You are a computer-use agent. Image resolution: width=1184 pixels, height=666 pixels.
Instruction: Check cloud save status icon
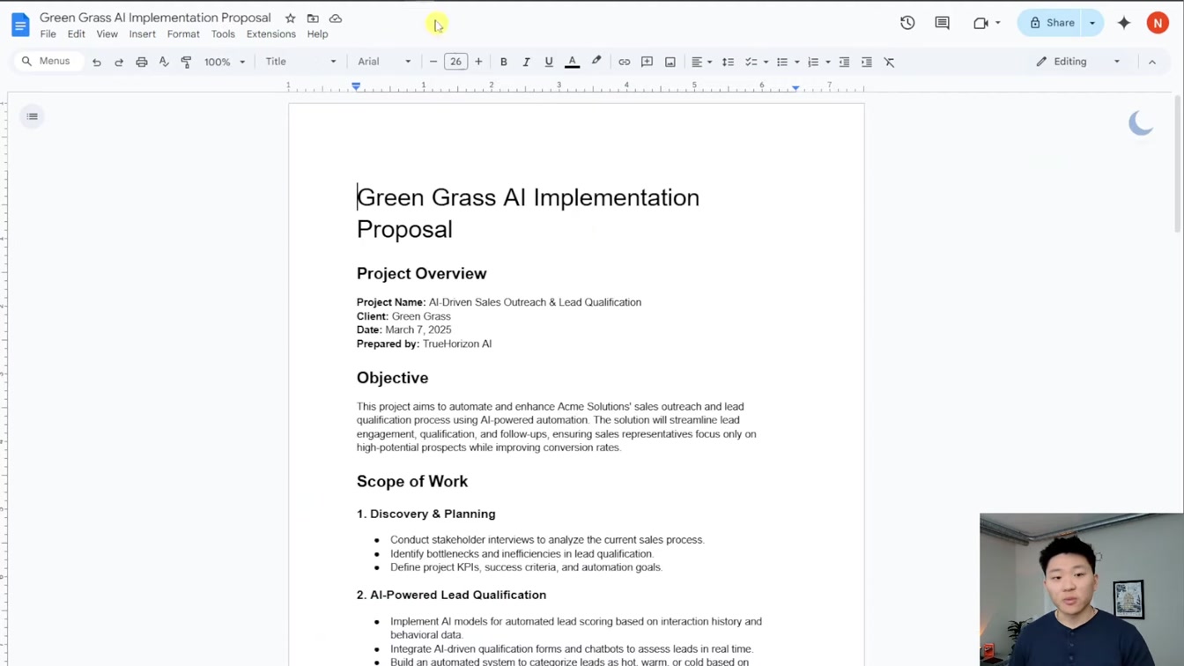pyautogui.click(x=336, y=18)
